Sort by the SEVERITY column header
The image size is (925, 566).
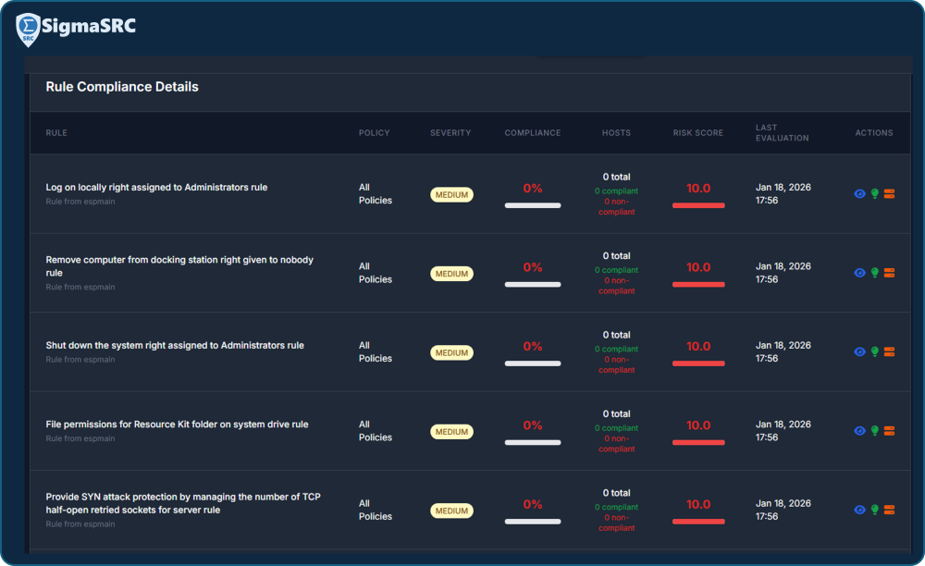click(450, 133)
